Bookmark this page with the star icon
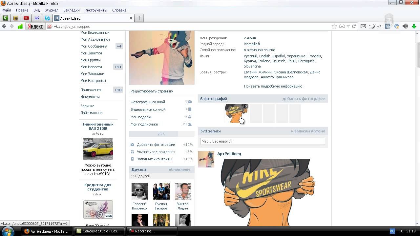420x236 pixels. click(x=334, y=27)
